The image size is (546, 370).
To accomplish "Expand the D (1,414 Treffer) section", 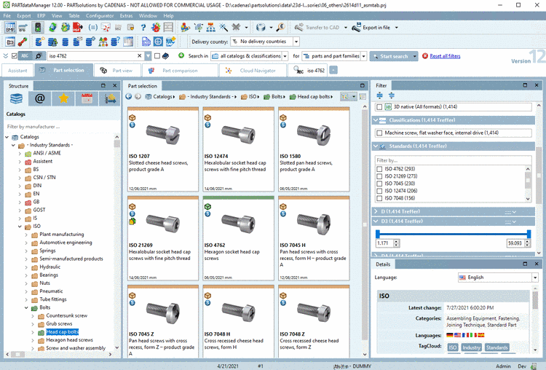I will 376,211.
